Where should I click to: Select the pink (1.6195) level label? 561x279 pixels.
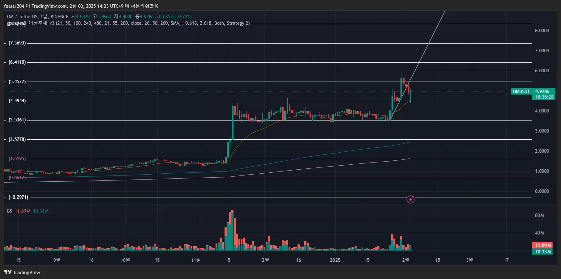click(17, 159)
